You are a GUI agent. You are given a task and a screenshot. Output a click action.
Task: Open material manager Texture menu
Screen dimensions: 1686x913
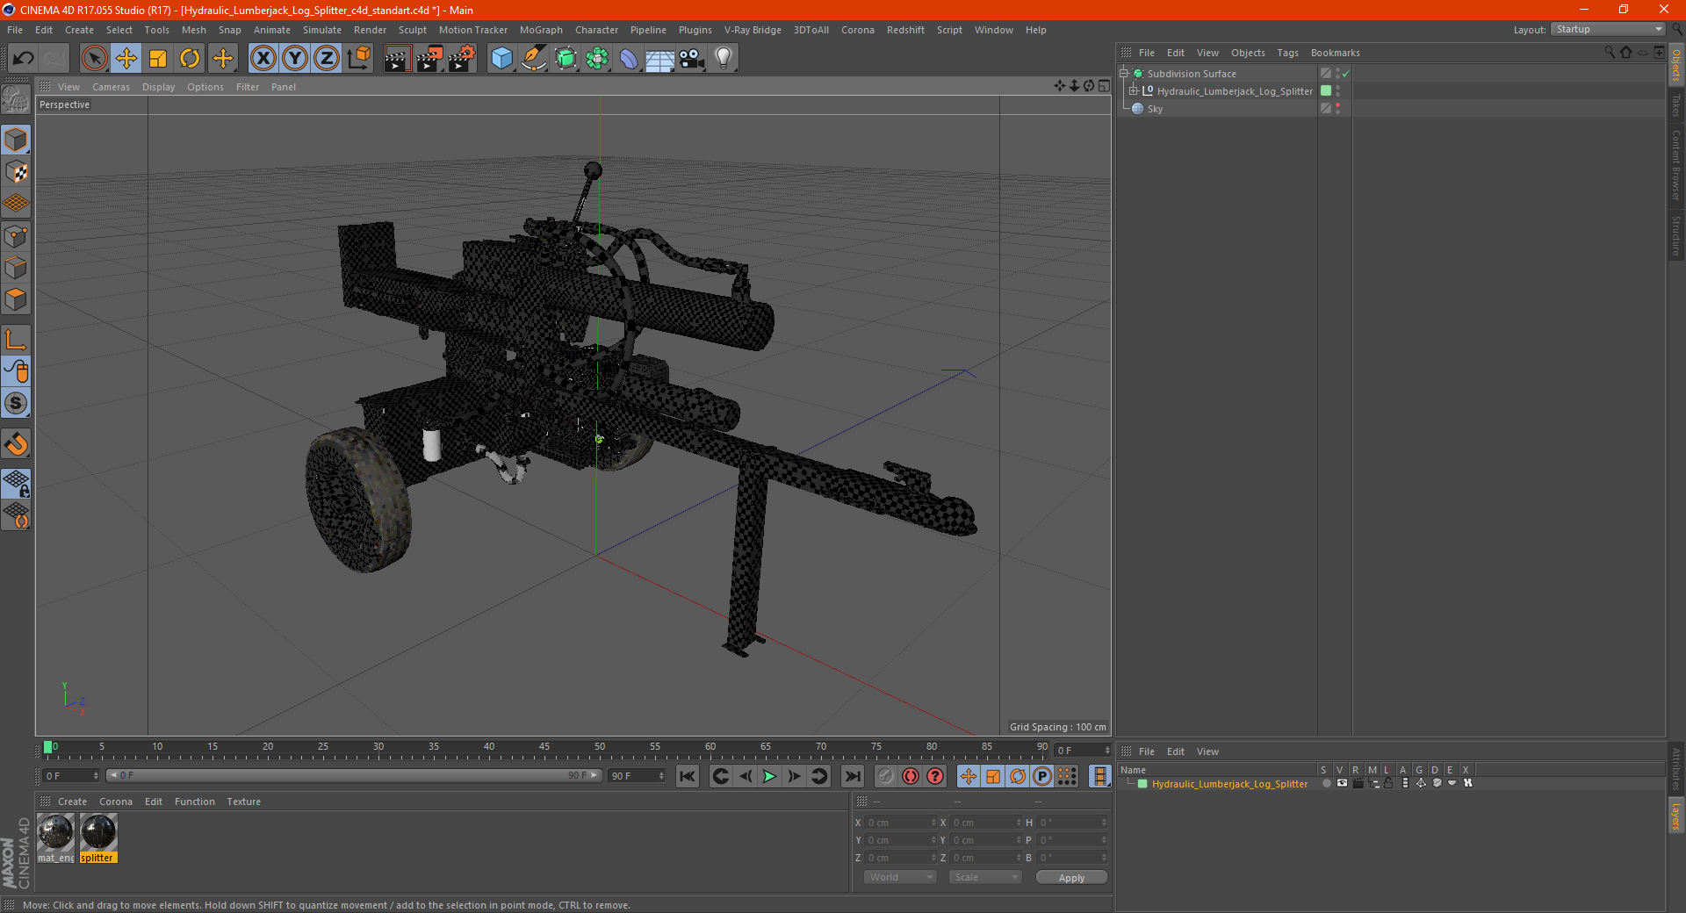point(243,802)
